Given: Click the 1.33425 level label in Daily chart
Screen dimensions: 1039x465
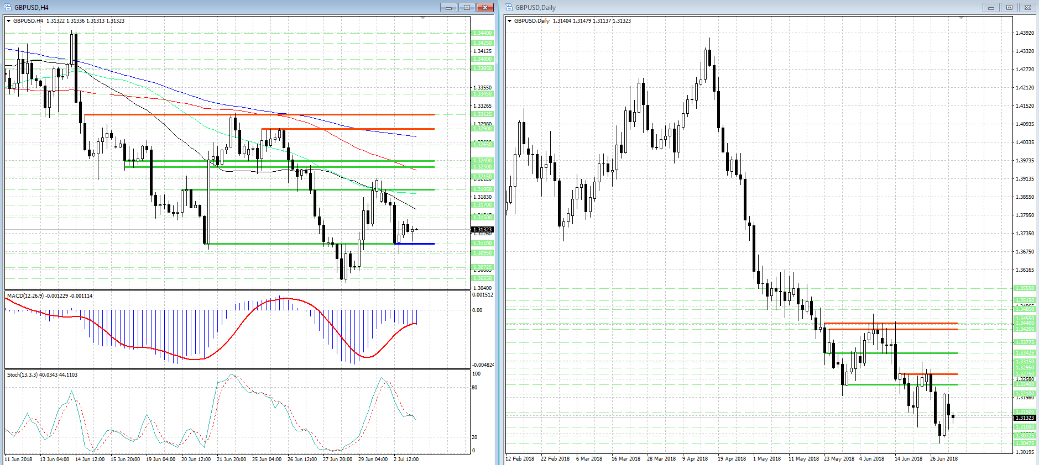Looking at the screenshot, I should click(x=1025, y=353).
